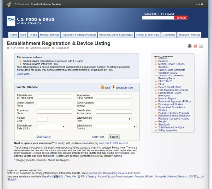Open the Food navigation tab
The image size is (212, 189).
click(x=23, y=35)
